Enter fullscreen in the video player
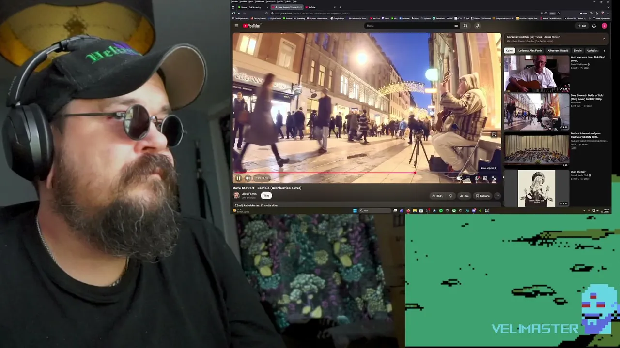This screenshot has width=620, height=348. coord(494,178)
